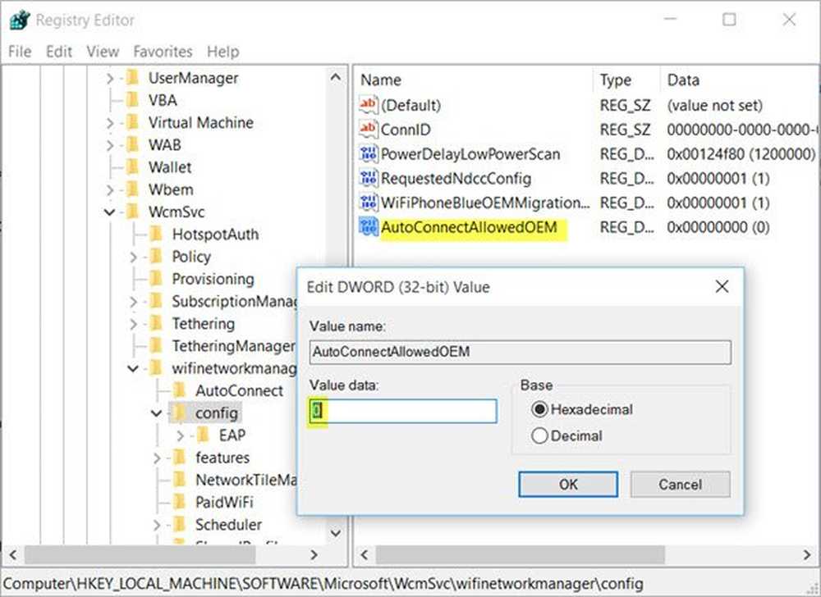Cancel the Edit DWORD dialog

[680, 484]
